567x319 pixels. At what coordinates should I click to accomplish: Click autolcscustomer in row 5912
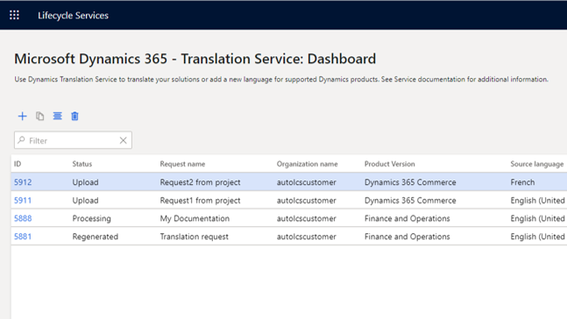click(x=306, y=182)
